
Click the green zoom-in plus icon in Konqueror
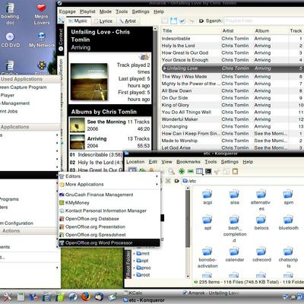182,172
